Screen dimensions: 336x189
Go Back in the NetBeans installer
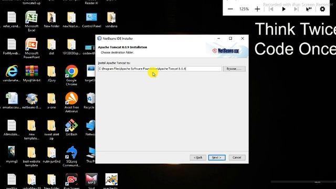tap(198, 157)
